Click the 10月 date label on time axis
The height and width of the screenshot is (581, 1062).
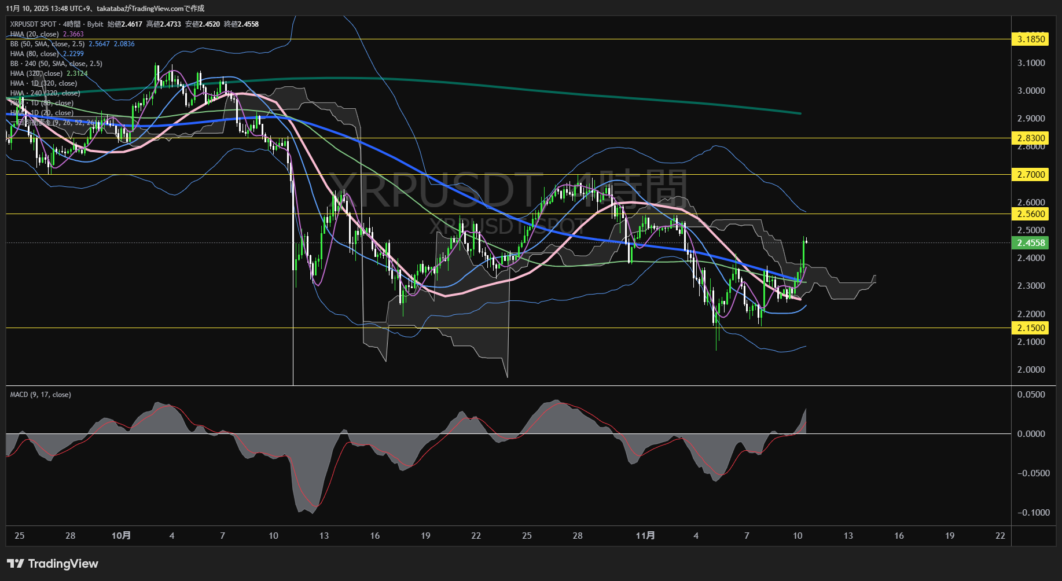click(x=121, y=536)
